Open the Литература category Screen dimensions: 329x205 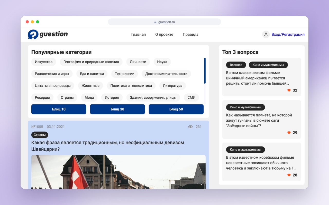[x=172, y=86]
